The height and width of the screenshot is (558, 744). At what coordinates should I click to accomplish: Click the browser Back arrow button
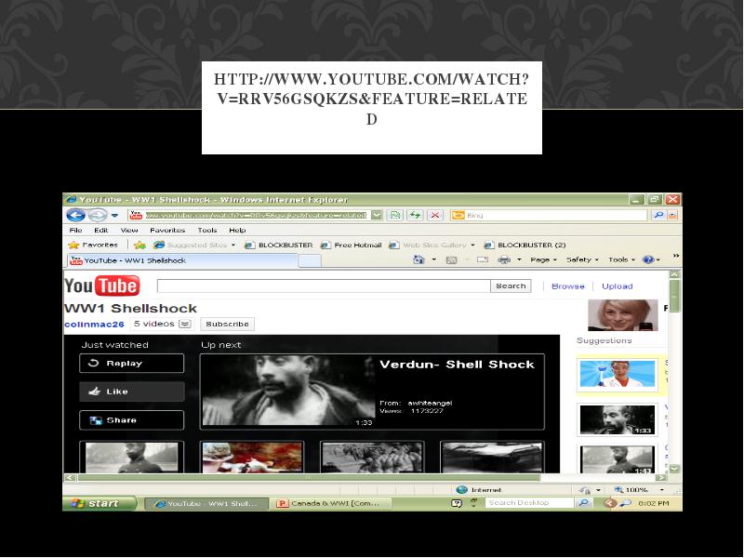75,215
